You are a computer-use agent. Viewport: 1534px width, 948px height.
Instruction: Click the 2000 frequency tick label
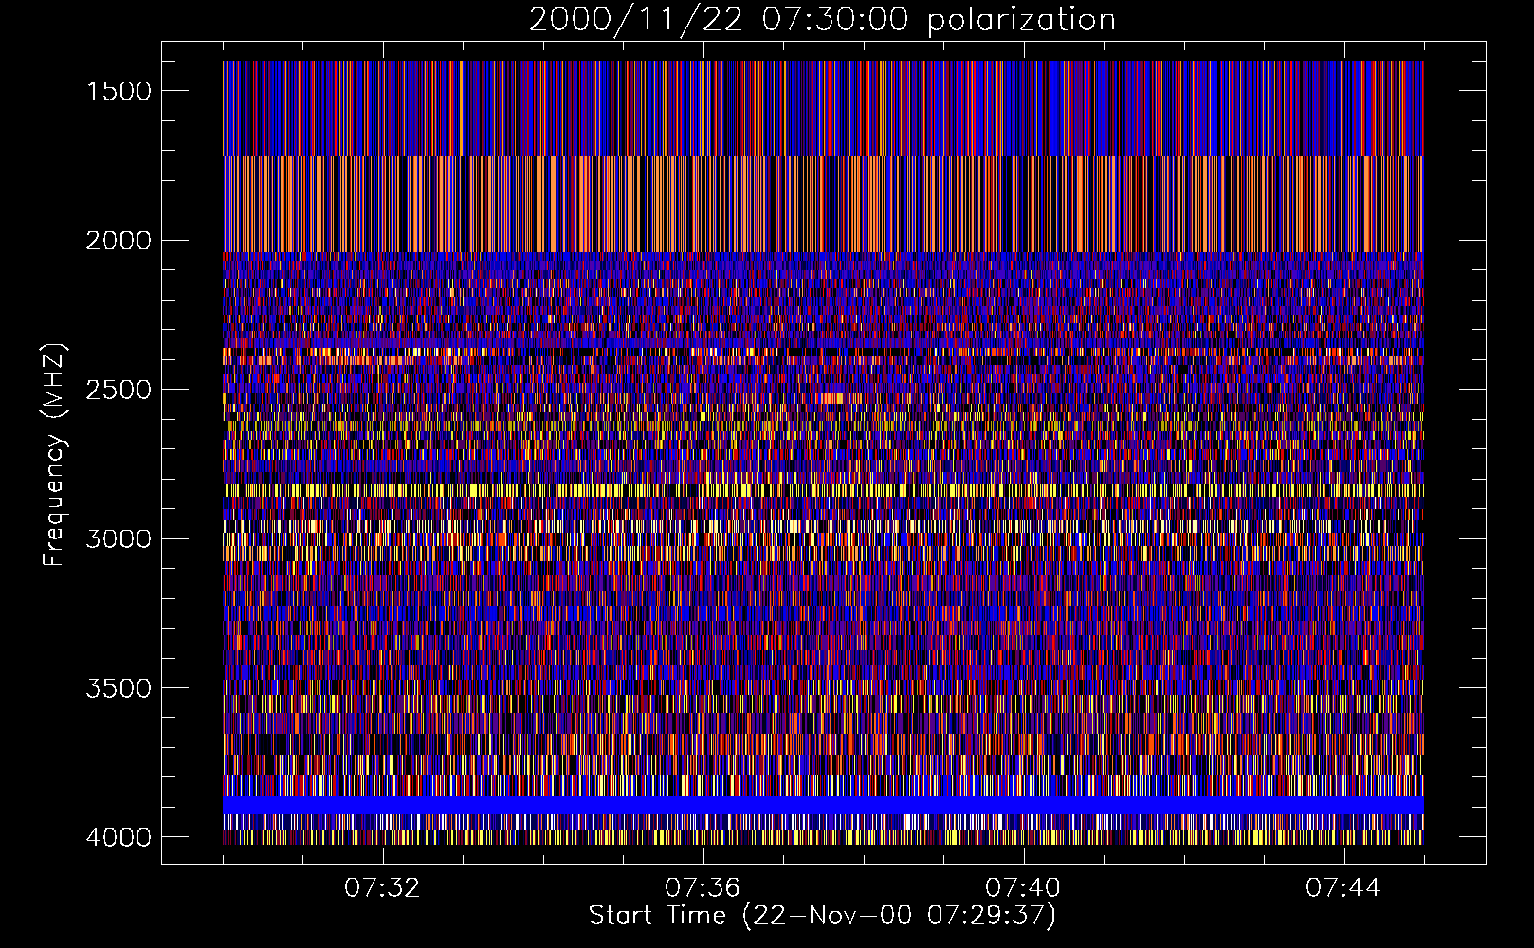pos(119,241)
